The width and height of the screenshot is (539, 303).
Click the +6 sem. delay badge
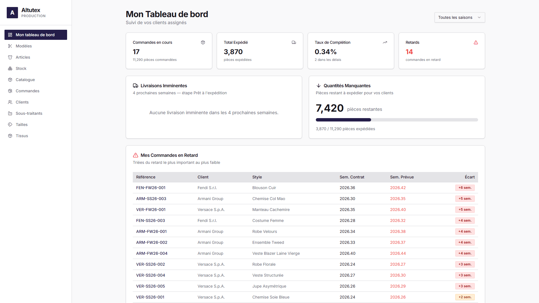point(465,188)
